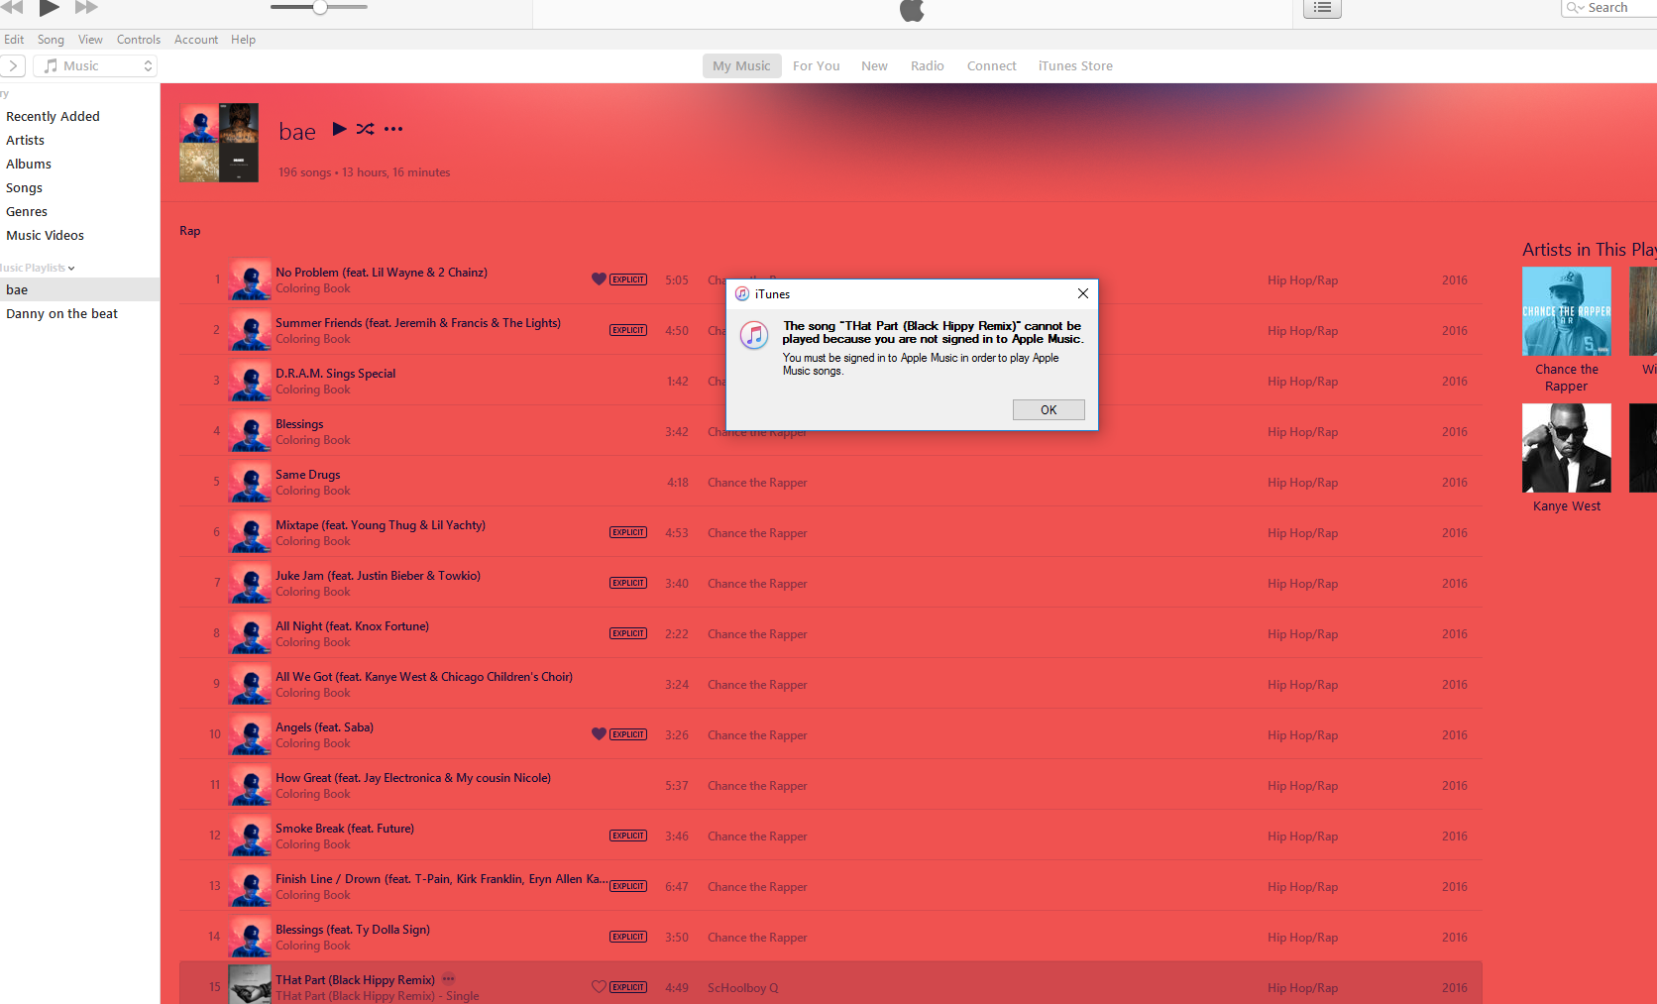The height and width of the screenshot is (1004, 1657).
Task: Toggle the heart on No Problem
Action: coord(599,279)
